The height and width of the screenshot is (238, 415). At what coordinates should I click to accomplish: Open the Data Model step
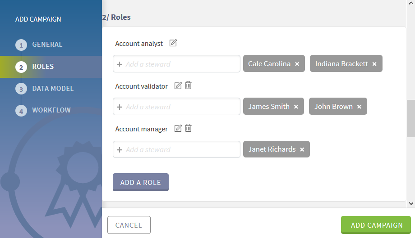coord(52,89)
